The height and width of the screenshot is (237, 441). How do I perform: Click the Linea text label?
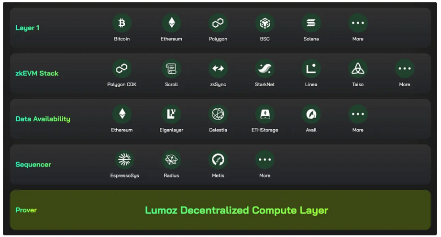[x=311, y=84]
